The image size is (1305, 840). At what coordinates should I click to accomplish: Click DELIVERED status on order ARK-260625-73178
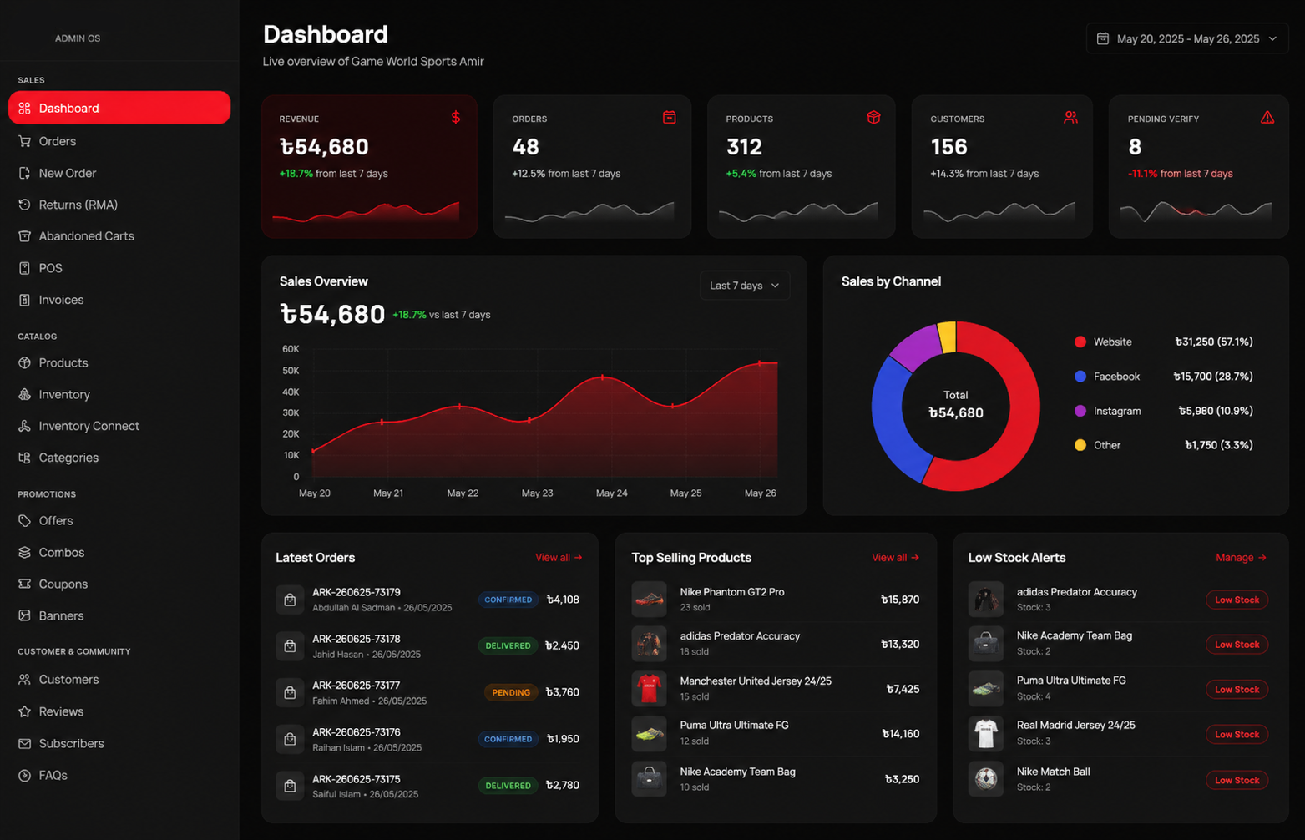point(508,645)
